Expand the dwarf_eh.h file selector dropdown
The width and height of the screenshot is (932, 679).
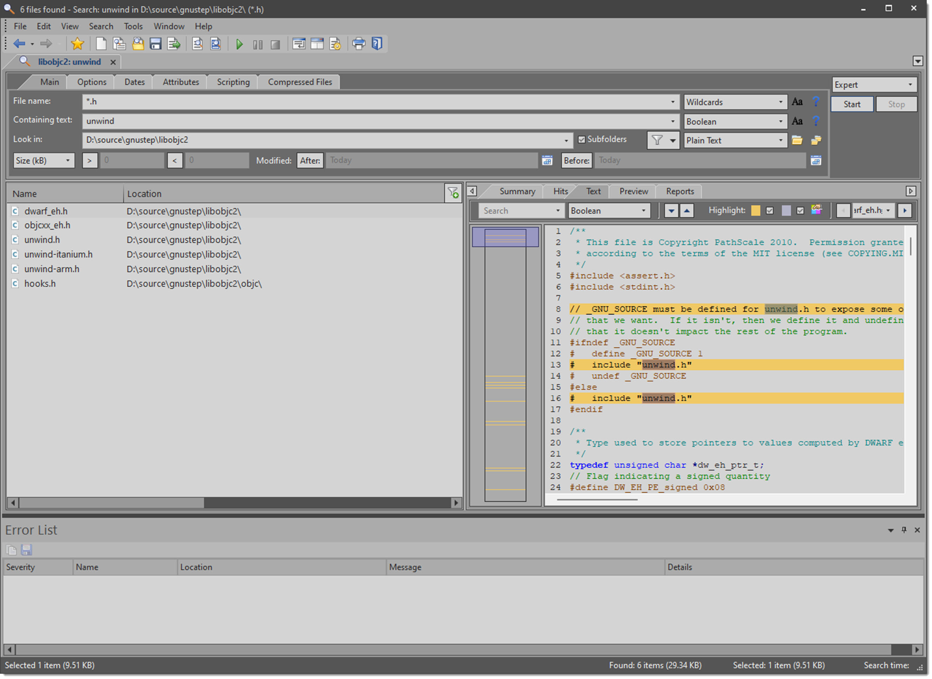[888, 211]
